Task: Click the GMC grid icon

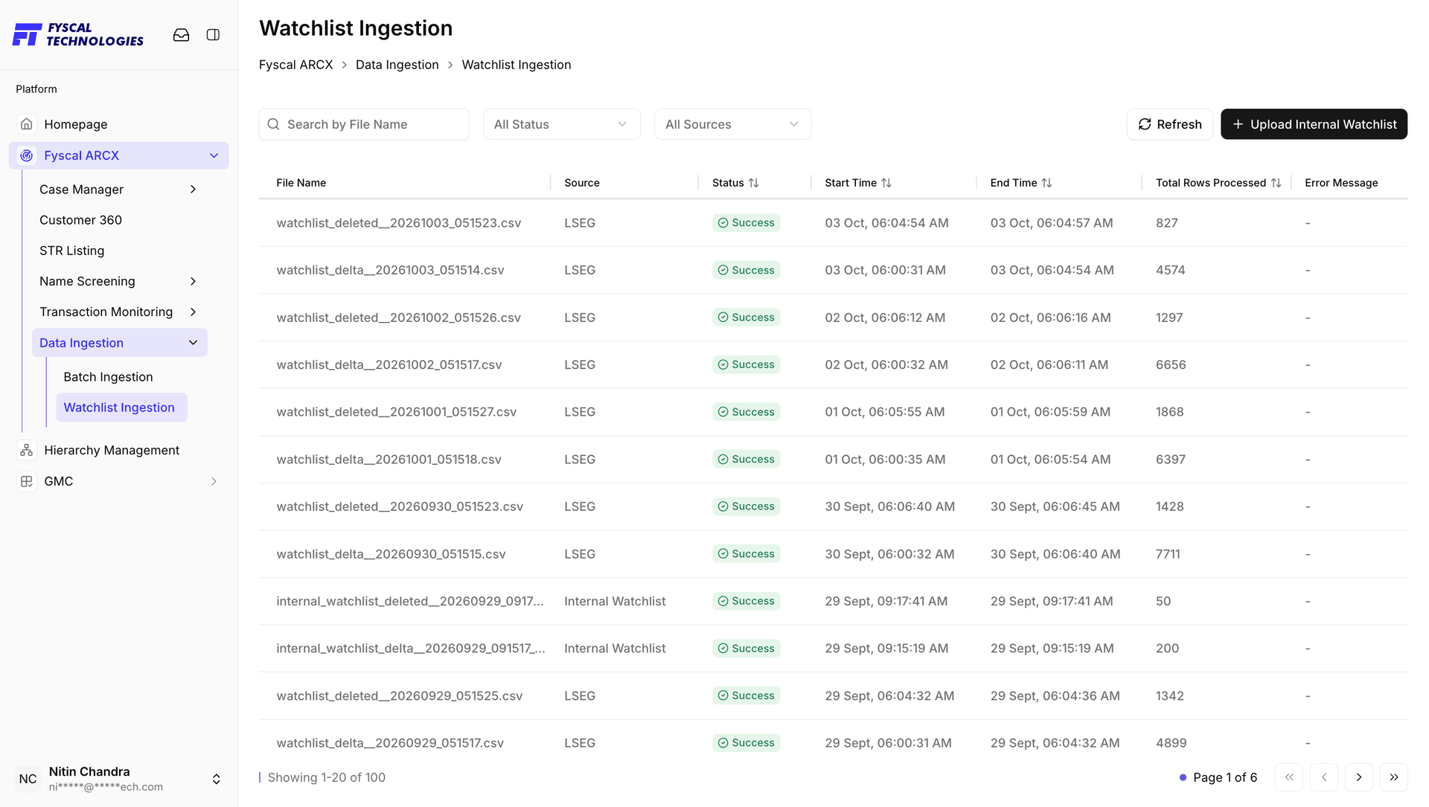Action: pos(27,481)
